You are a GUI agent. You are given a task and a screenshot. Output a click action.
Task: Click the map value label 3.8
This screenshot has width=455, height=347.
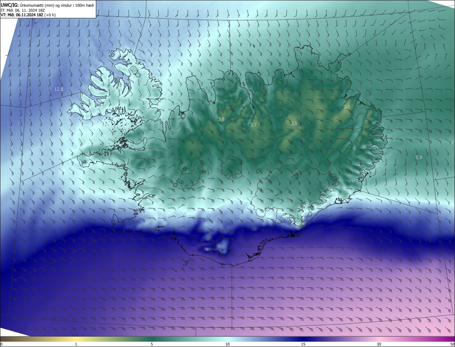[221, 119]
